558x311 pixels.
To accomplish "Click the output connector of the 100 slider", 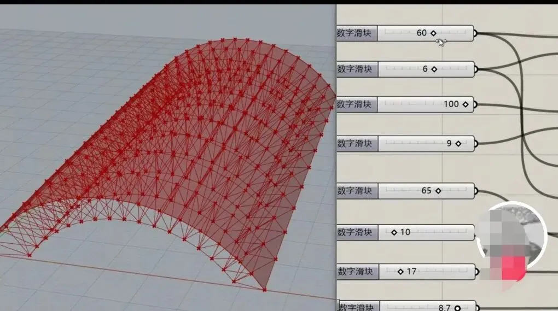I will point(475,104).
